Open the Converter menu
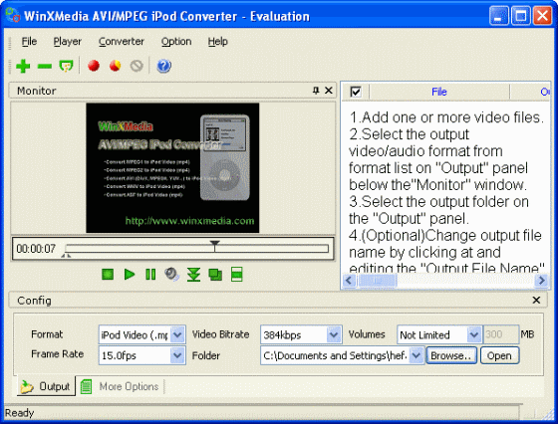The width and height of the screenshot is (558, 424). point(122,42)
